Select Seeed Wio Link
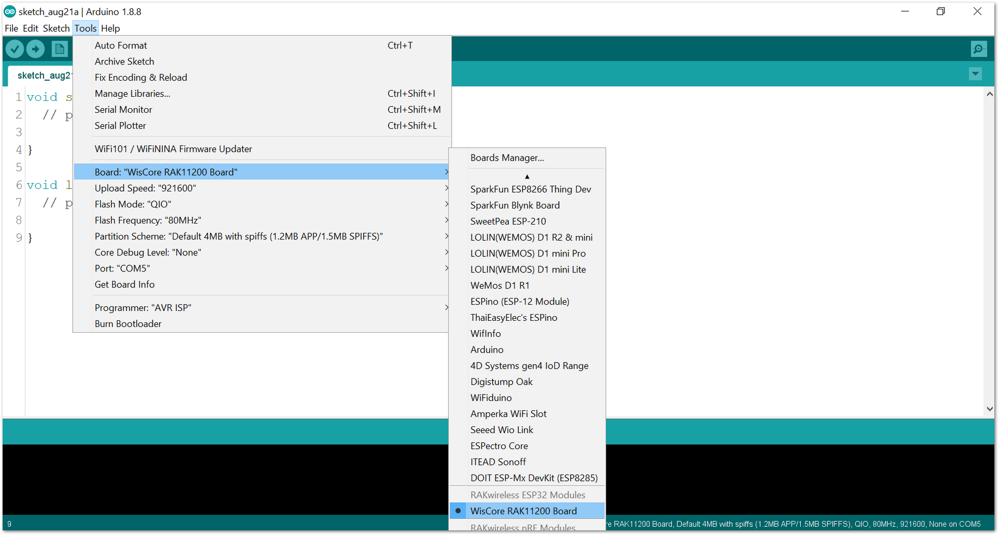Viewport: 999px width, 535px height. [527, 430]
